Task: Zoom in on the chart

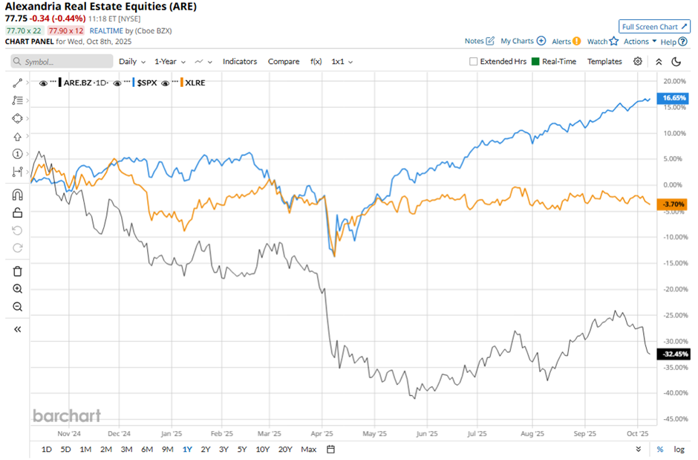Action: [17, 289]
